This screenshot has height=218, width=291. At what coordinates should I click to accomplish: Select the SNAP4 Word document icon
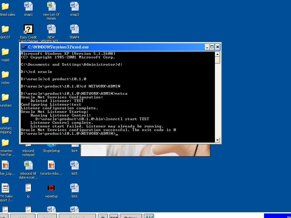coord(74,29)
